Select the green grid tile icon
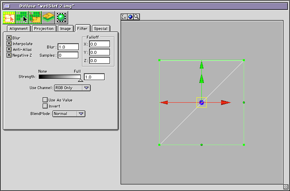This screenshot has width=290, height=191. click(x=22, y=18)
